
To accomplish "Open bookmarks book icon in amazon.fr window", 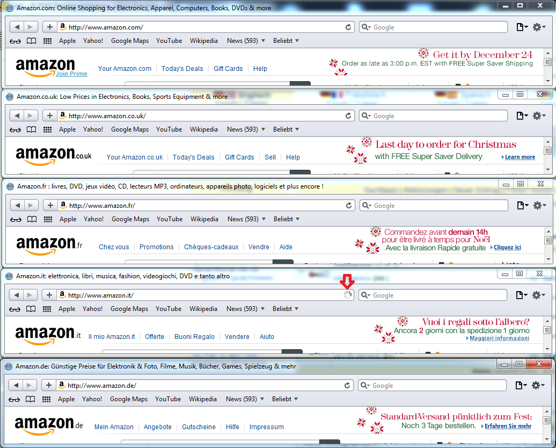I will (x=32, y=219).
